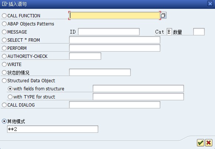Choose with fields from structure option
The height and width of the screenshot is (149, 215).
tap(10, 89)
